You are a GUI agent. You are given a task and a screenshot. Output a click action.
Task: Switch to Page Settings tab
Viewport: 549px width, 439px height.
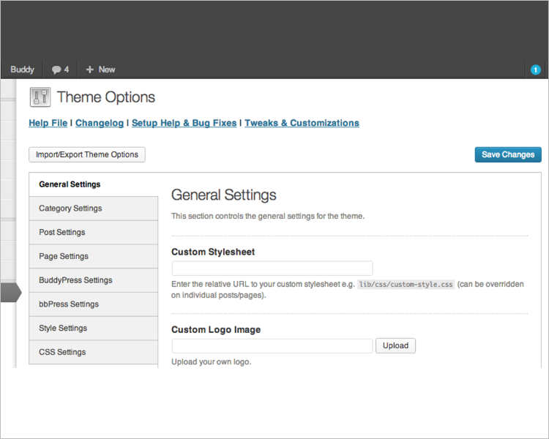pos(94,257)
